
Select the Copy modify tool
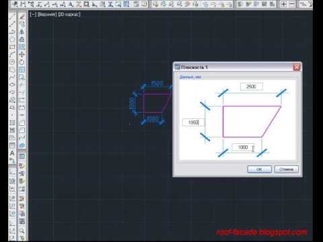22,24
